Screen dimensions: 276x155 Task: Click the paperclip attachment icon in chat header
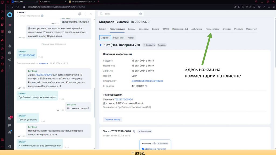(x=80, y=14)
